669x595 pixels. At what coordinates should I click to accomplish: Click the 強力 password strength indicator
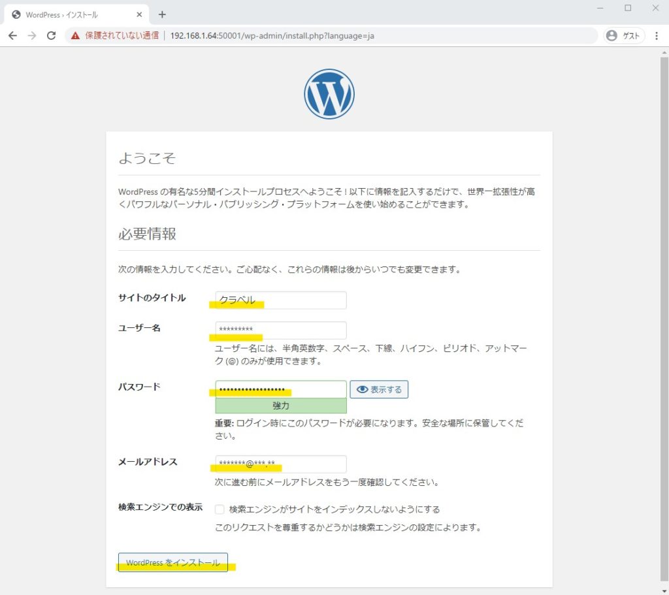pyautogui.click(x=281, y=406)
